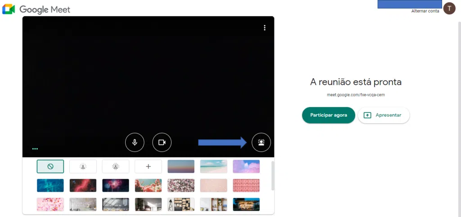This screenshot has height=217, width=461.
Task: Choose the bookshelf with lamp background
Action: coord(181,204)
